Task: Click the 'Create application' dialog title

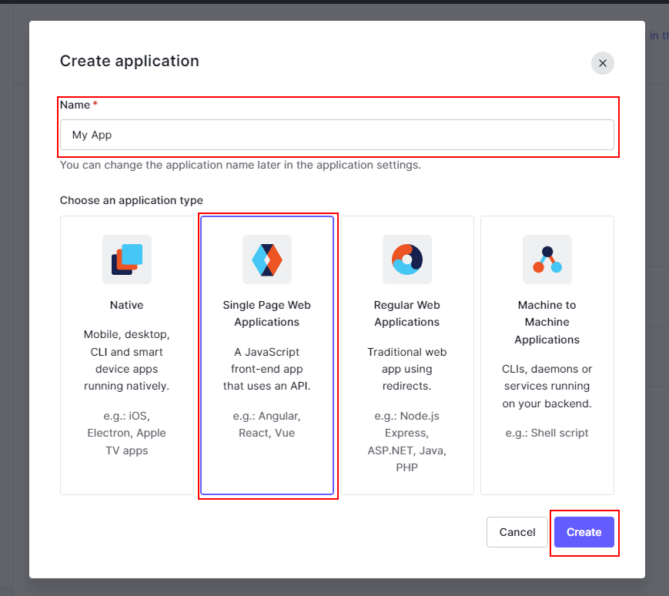Action: click(x=129, y=61)
